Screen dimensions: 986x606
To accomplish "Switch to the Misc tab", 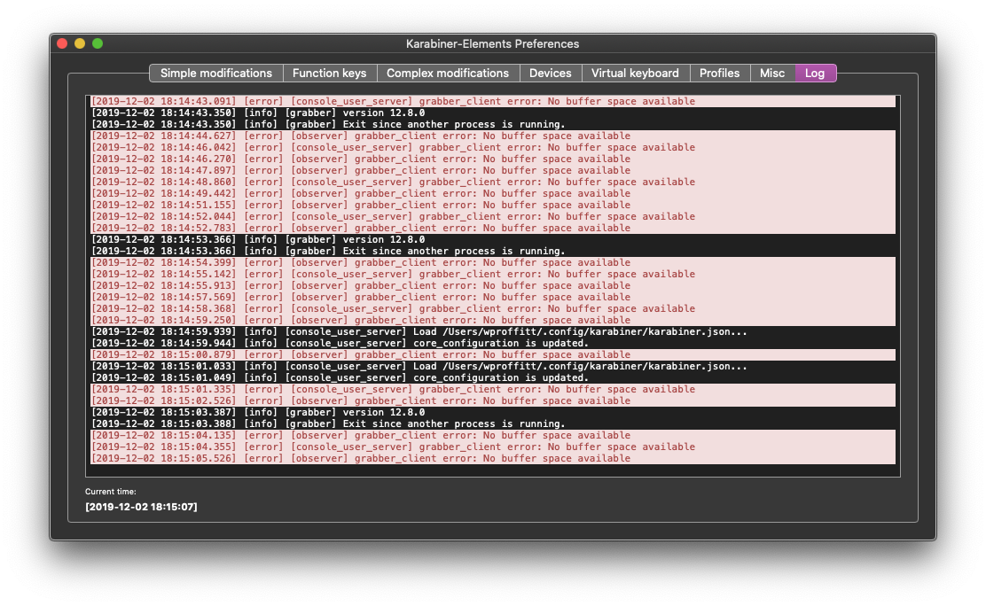I will (771, 73).
